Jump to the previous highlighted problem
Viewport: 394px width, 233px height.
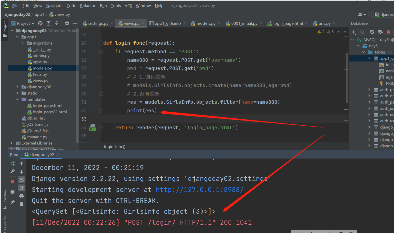338,32
